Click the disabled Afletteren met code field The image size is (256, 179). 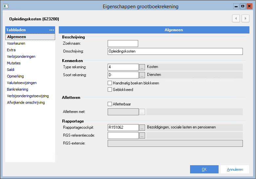pos(123,112)
